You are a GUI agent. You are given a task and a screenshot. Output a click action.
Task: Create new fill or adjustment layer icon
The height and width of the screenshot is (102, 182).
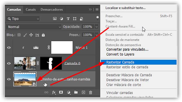(69, 92)
